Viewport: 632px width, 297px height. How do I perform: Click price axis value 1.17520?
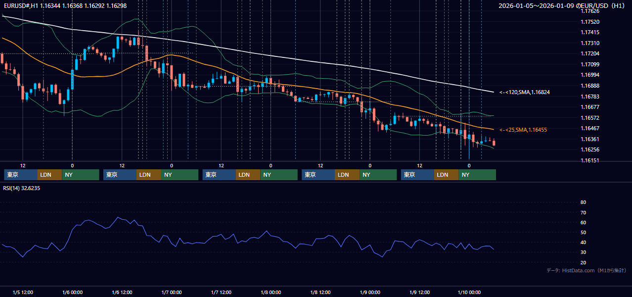point(590,22)
